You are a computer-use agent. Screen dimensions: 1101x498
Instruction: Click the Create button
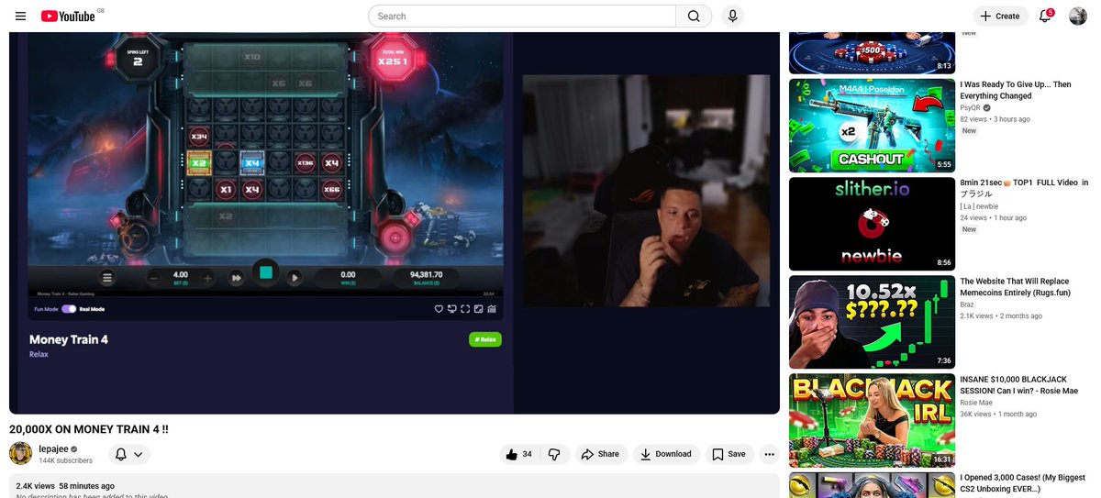1000,16
